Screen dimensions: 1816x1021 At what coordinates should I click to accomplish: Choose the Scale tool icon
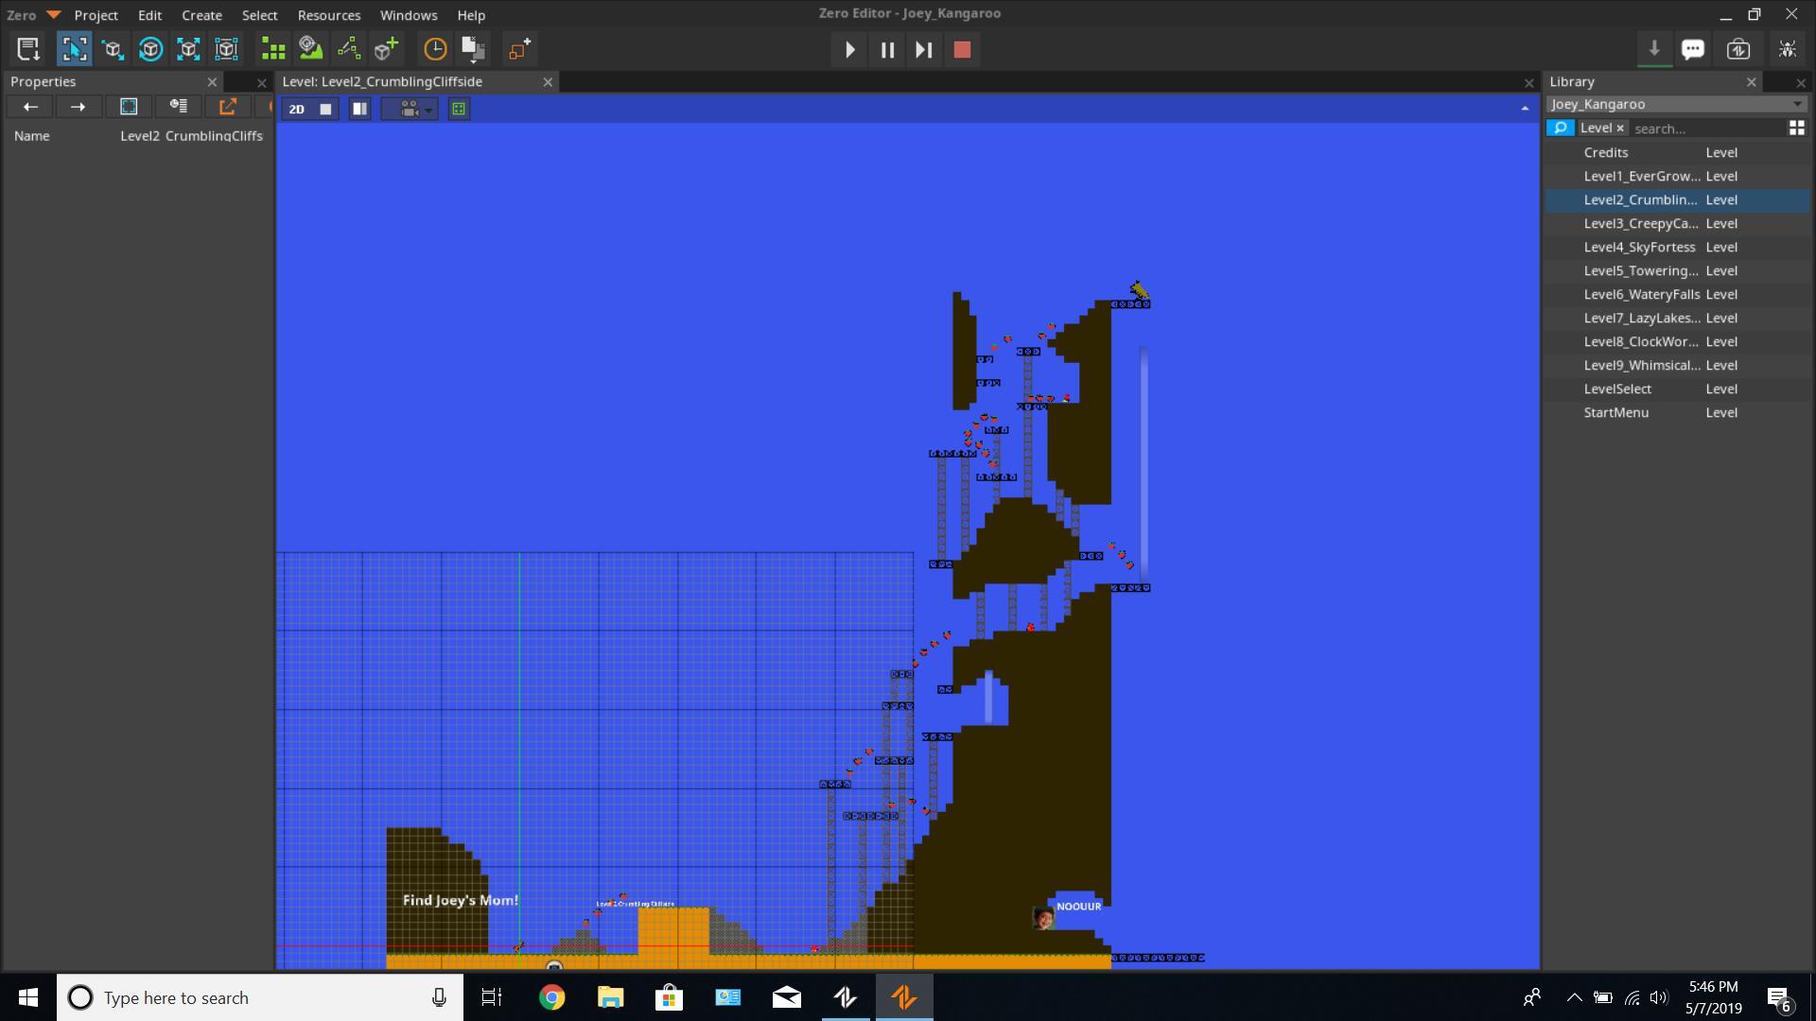[188, 49]
